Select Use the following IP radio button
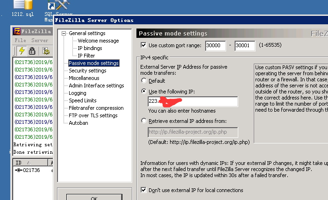The width and height of the screenshot is (328, 200). (144, 92)
